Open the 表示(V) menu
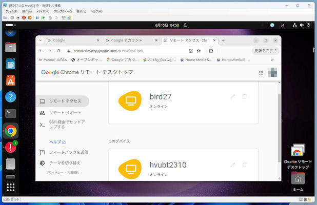This screenshot has height=205, width=317. tap(81, 11)
